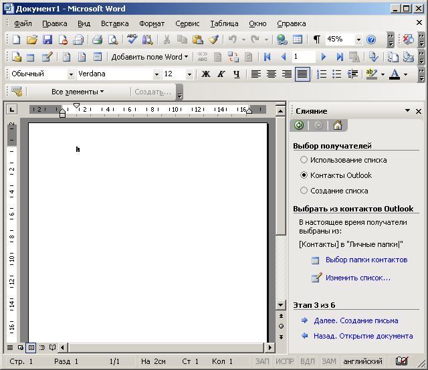Click language indicator английский
428x370 pixels.
(x=362, y=361)
